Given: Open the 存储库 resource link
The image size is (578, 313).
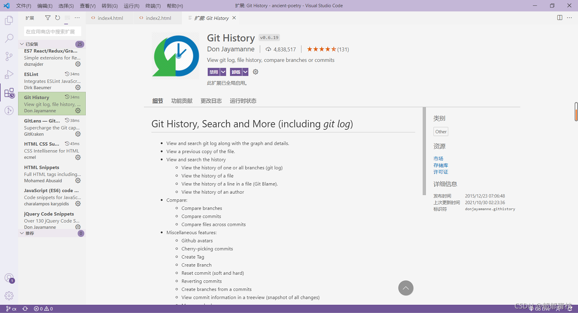Looking at the screenshot, I should point(441,165).
